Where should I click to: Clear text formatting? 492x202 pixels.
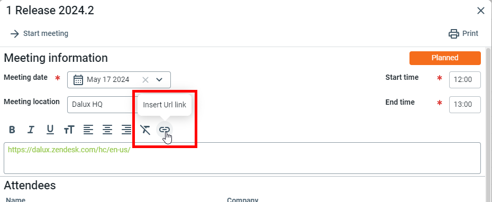[145, 130]
